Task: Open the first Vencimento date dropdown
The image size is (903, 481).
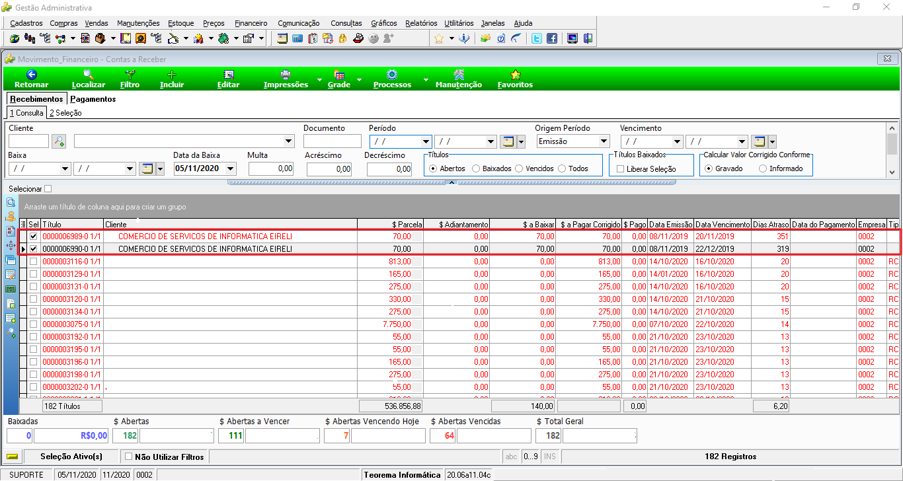Action: click(x=677, y=141)
